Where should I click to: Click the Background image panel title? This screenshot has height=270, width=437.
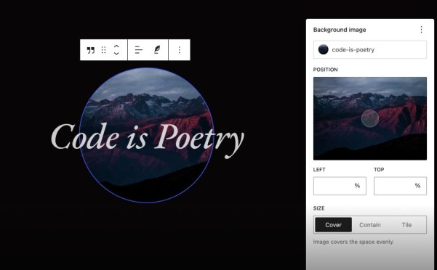[x=340, y=30]
